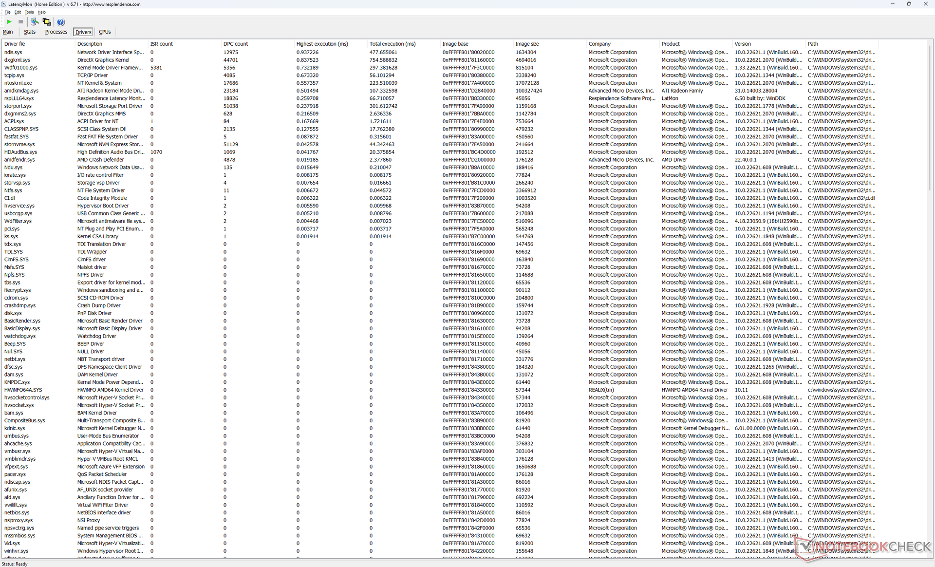Click the yellow copy windows toolbar icon
Viewport: 935px width, 567px height.
tap(47, 22)
